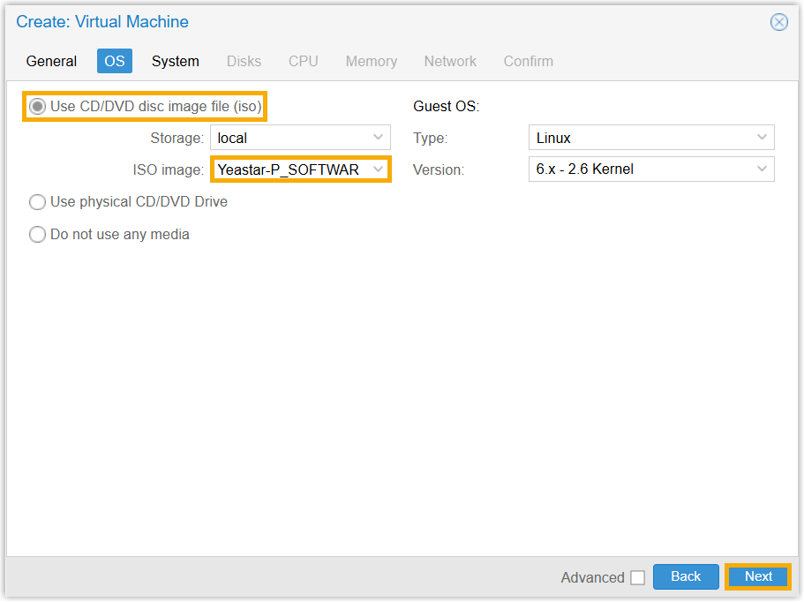Switch to the Memory tab
The image size is (804, 602).
coord(371,61)
